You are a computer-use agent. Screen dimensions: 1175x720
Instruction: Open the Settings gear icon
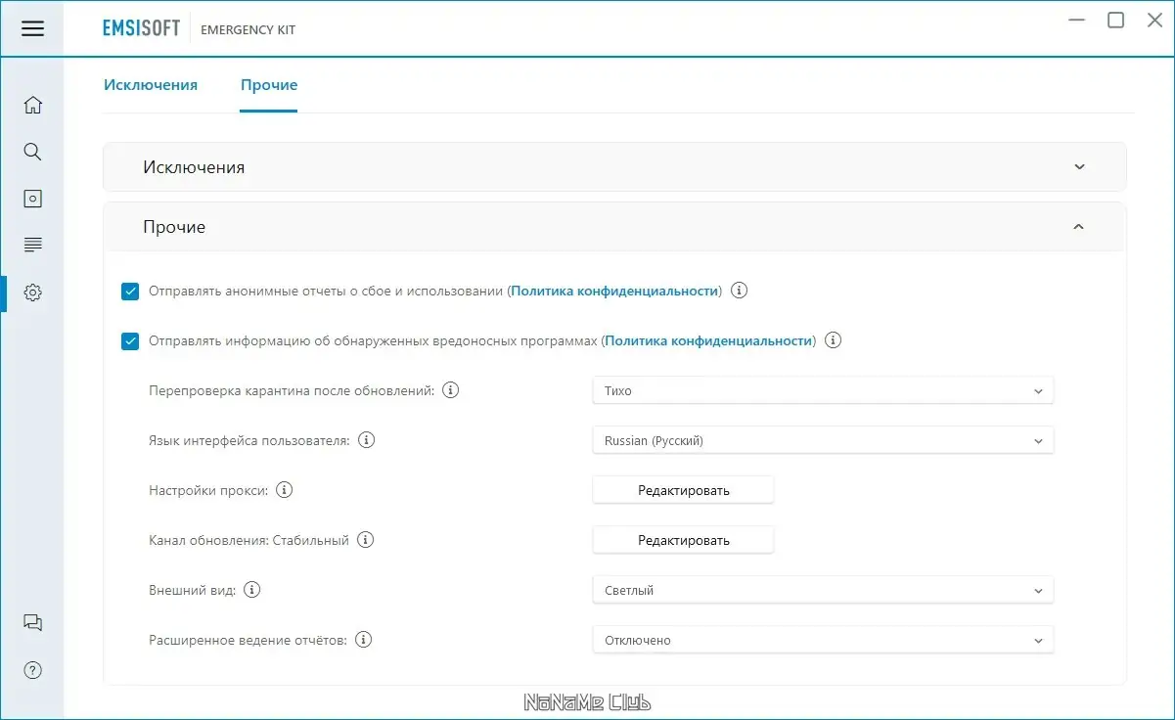32,292
